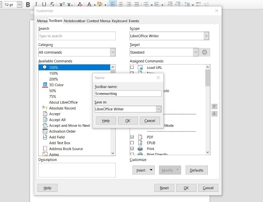Enable the Load URL checkbox
This screenshot has width=263, height=202.
pyautogui.click(x=132, y=67)
